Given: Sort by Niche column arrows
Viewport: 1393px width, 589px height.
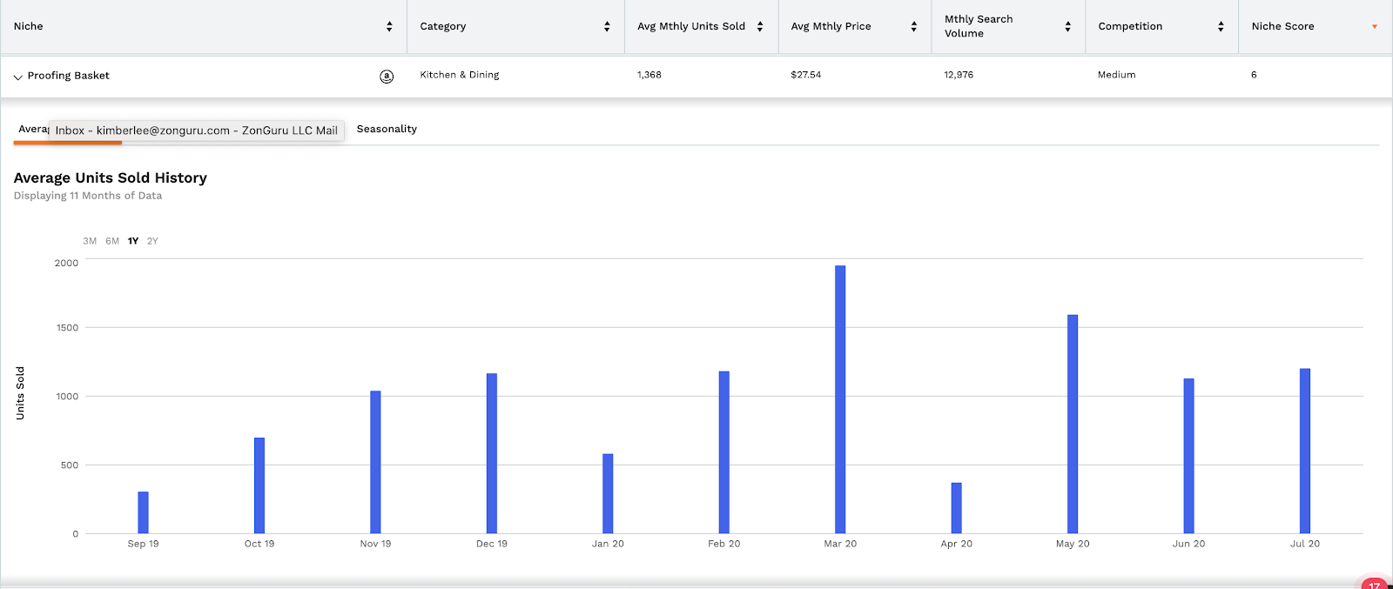Looking at the screenshot, I should coord(389,27).
